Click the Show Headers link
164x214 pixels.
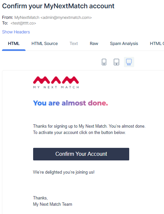coord(16,32)
